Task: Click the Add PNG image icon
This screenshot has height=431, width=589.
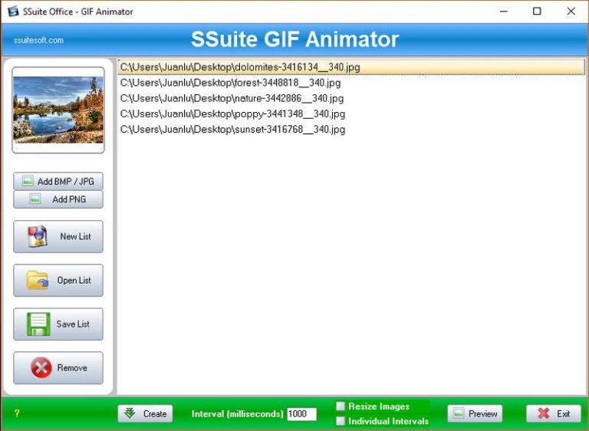Action: click(x=35, y=199)
